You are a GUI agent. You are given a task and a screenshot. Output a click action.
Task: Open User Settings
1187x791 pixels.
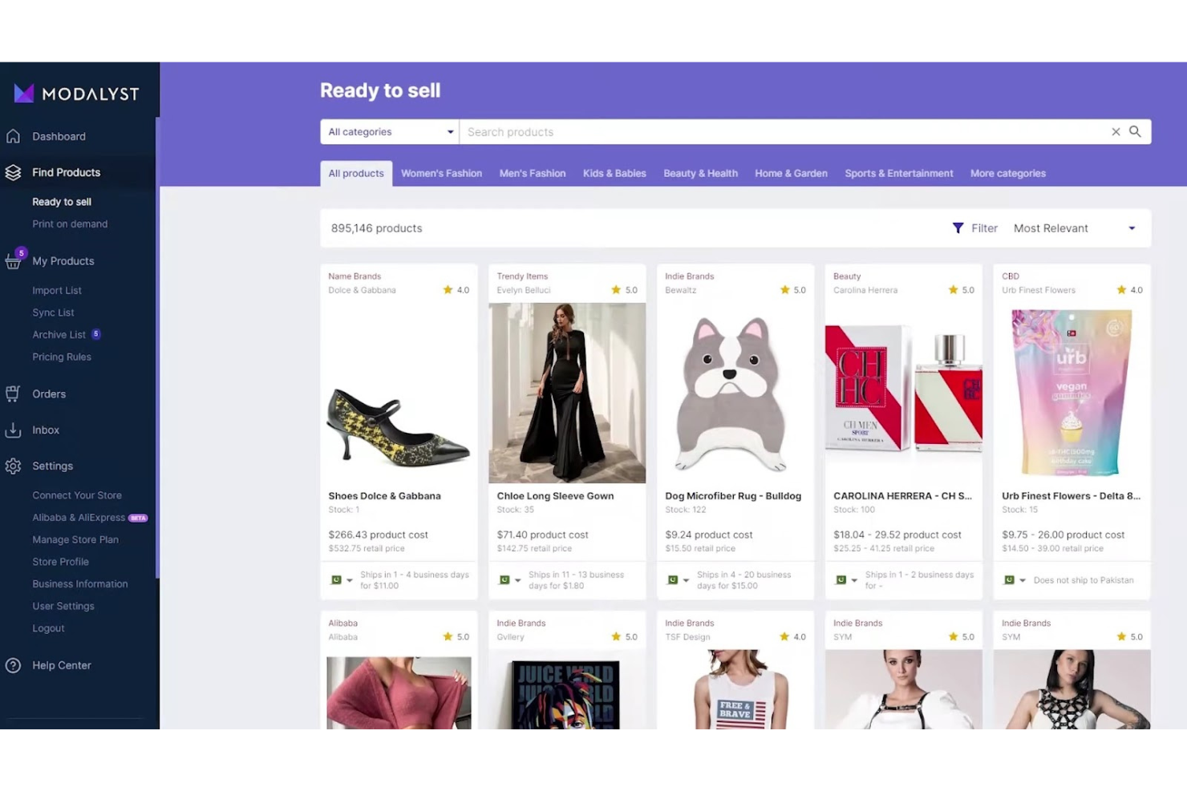click(63, 606)
